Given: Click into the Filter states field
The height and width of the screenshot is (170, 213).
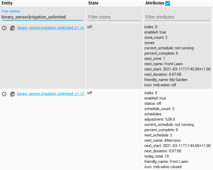Looking at the screenshot, I should tap(114, 17).
